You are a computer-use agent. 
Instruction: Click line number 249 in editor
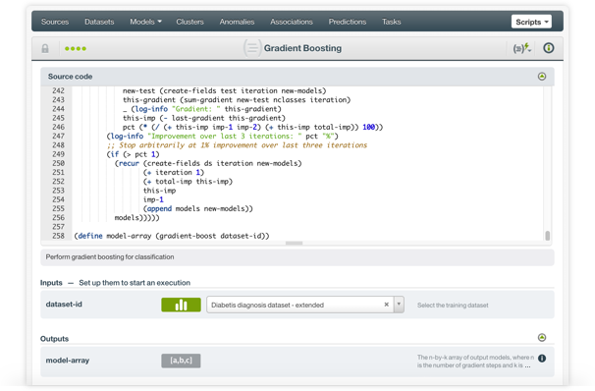[59, 154]
